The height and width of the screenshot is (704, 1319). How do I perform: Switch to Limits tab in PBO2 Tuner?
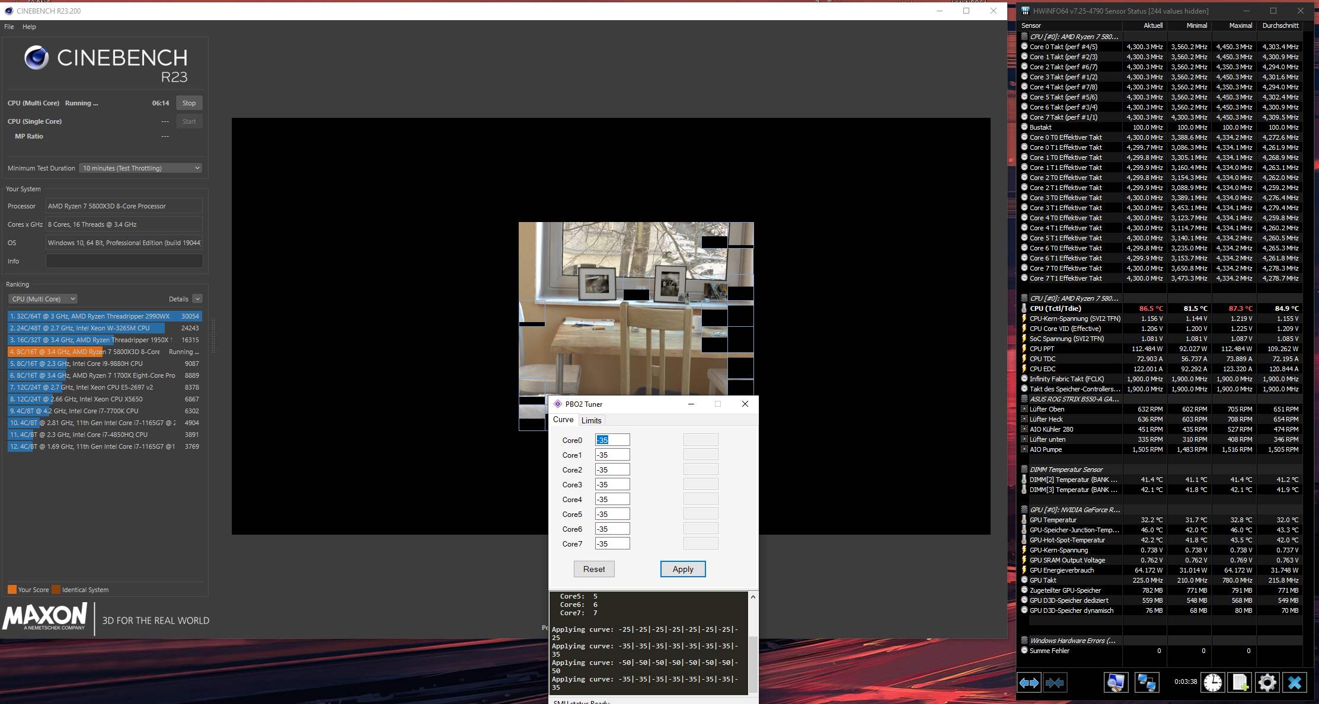pos(591,420)
